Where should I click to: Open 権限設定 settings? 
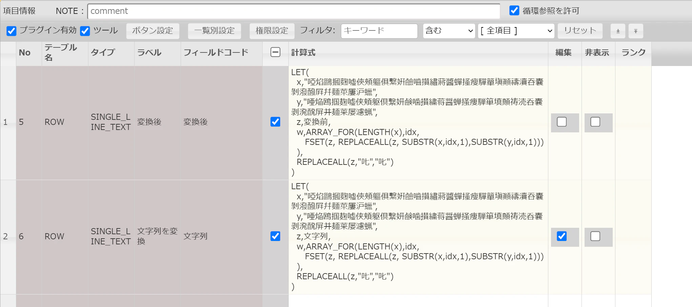tap(272, 31)
